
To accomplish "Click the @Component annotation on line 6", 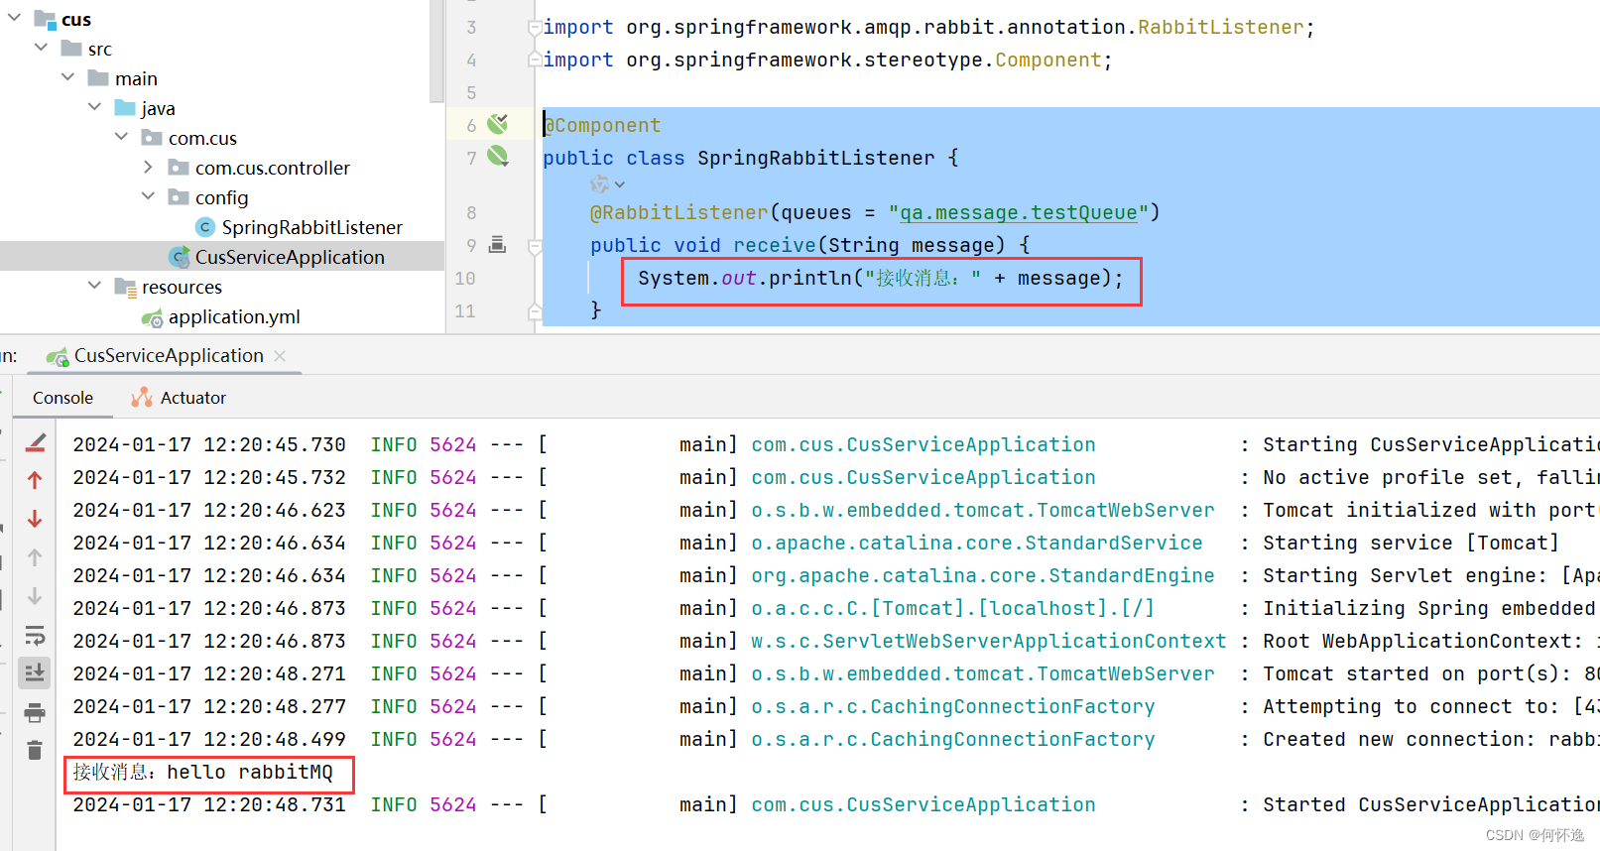I will pyautogui.click(x=602, y=125).
